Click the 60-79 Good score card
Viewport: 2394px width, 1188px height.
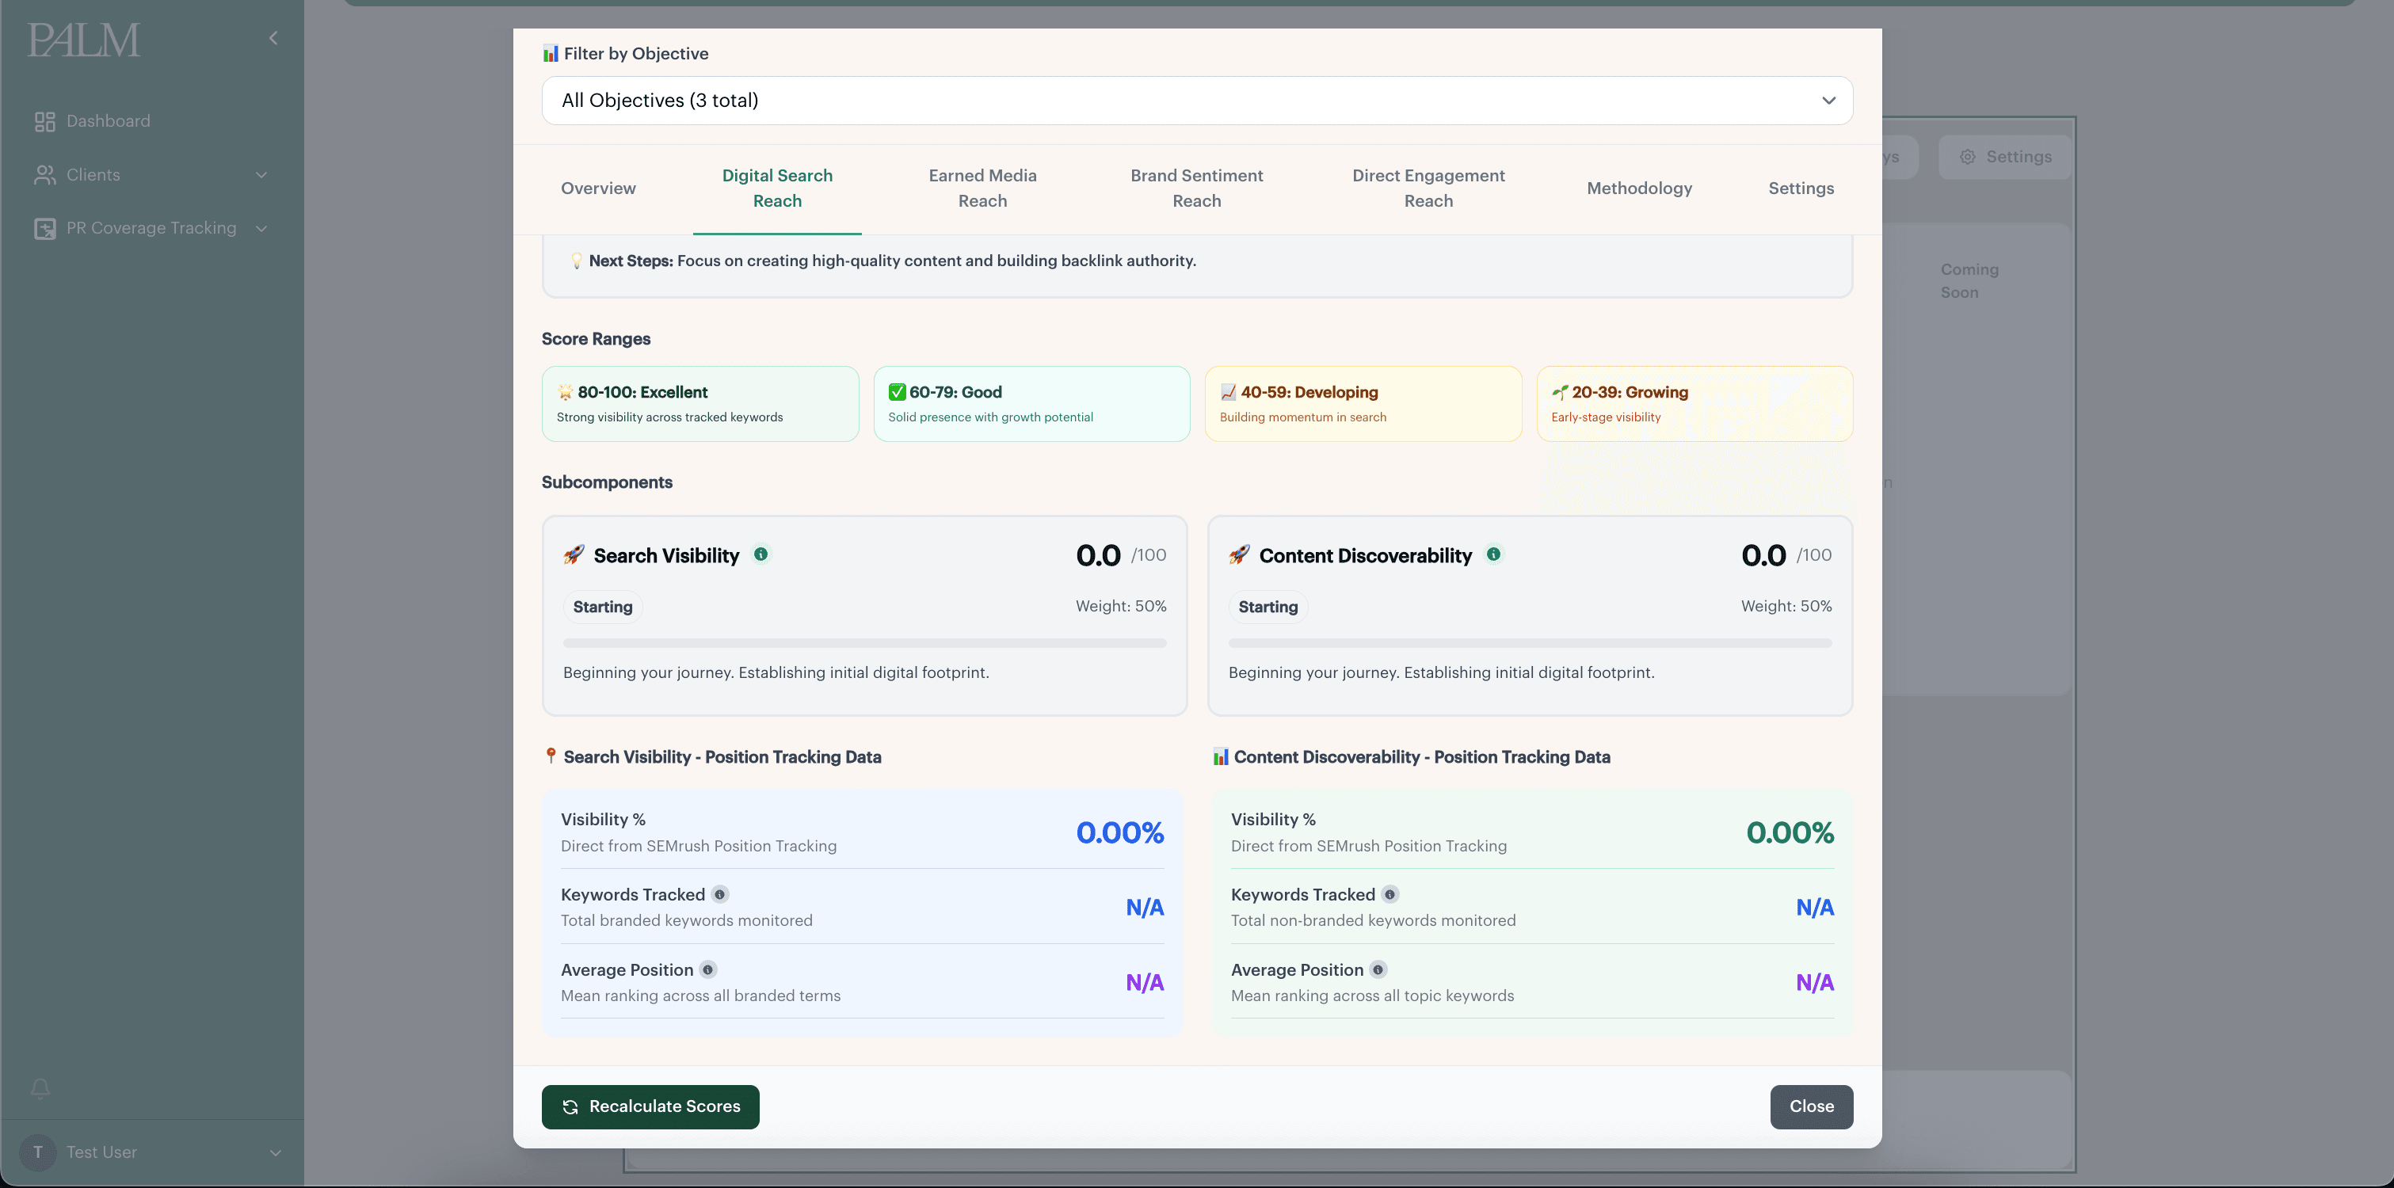(x=1031, y=404)
